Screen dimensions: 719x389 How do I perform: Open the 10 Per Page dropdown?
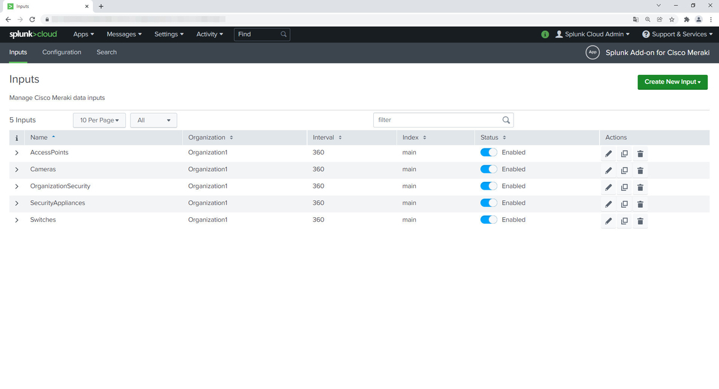pos(99,120)
